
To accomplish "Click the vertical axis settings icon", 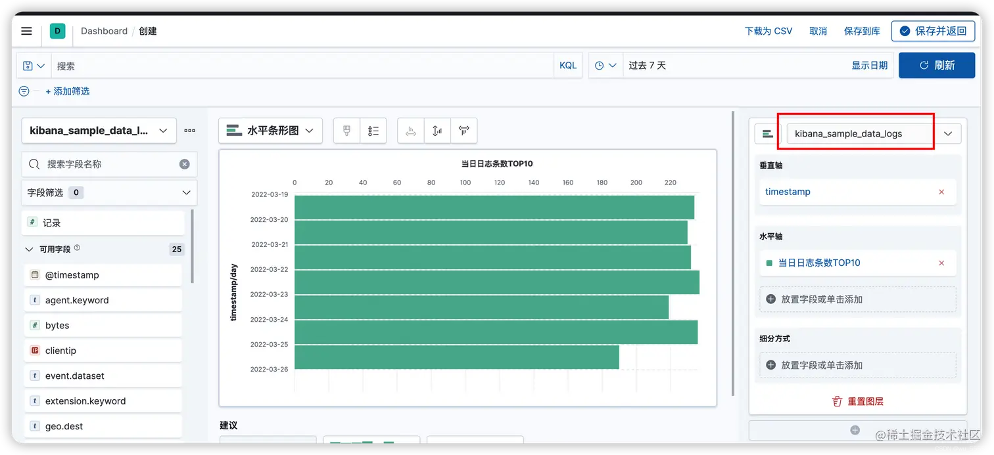I will pyautogui.click(x=437, y=131).
